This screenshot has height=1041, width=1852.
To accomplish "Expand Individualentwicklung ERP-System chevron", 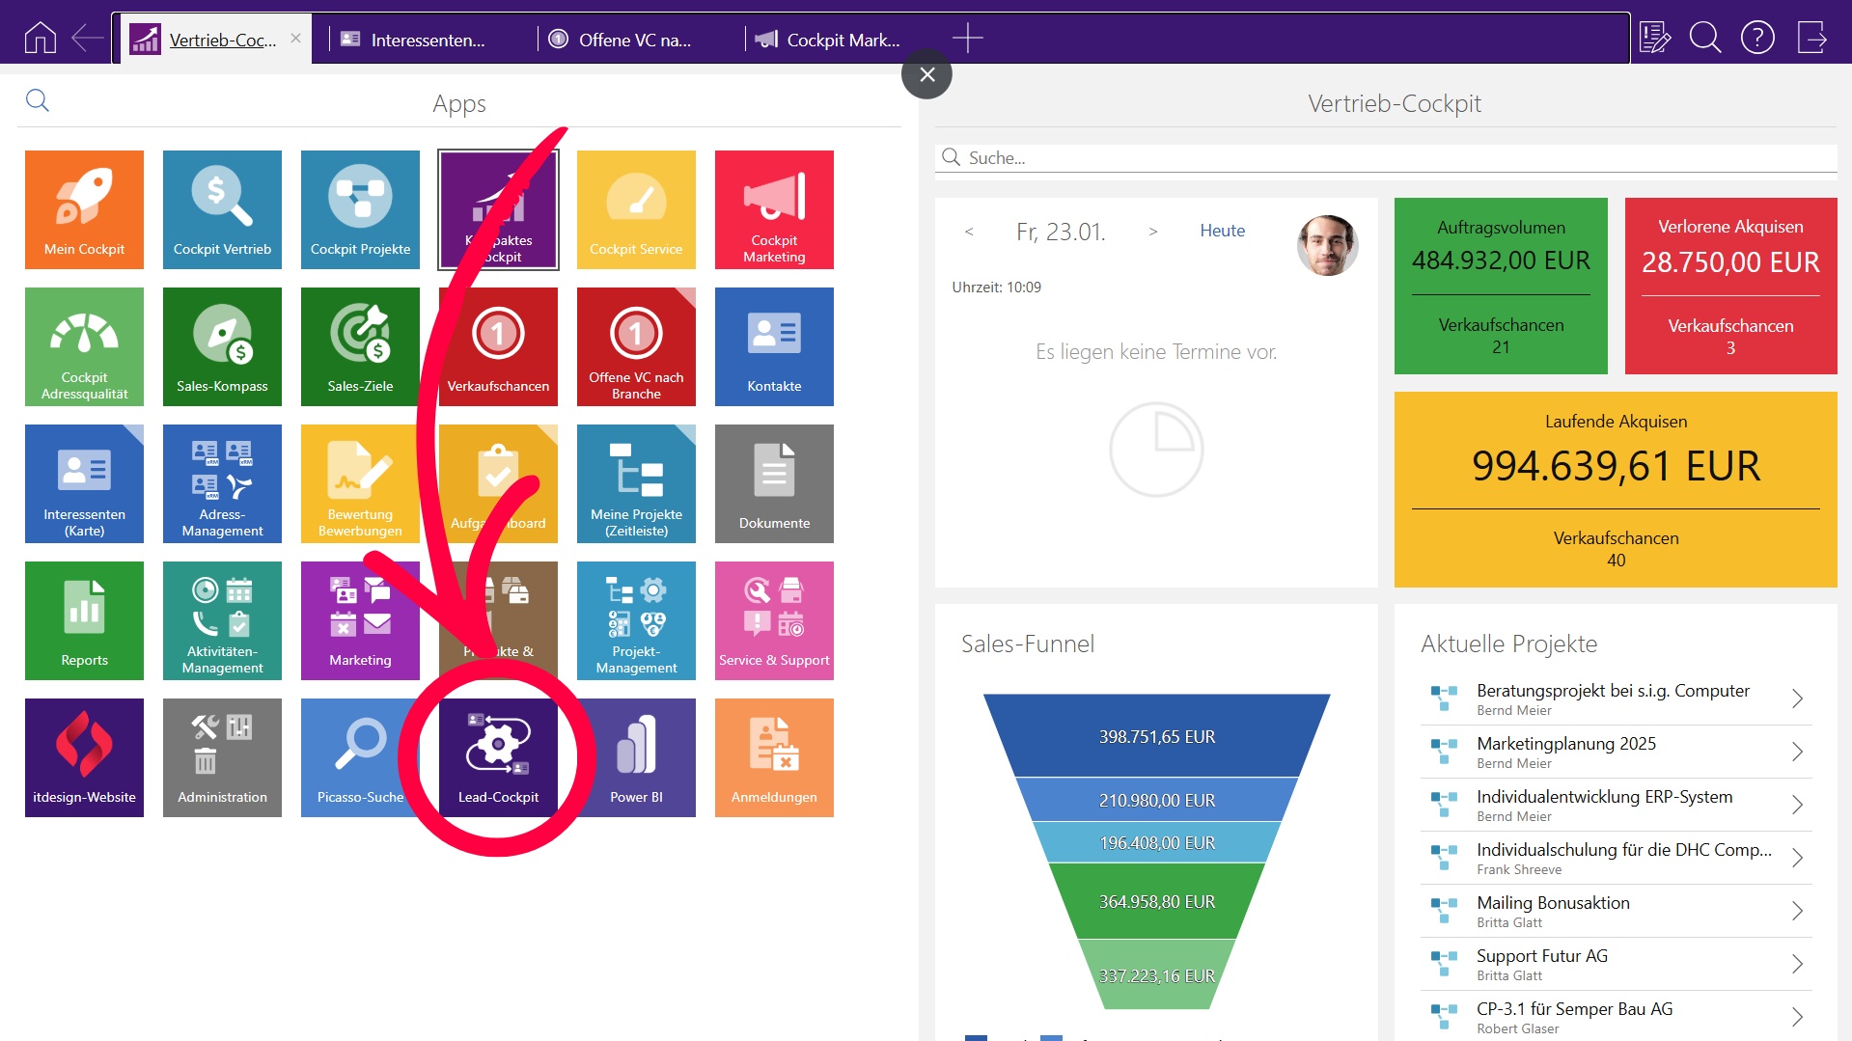I will (x=1797, y=805).
